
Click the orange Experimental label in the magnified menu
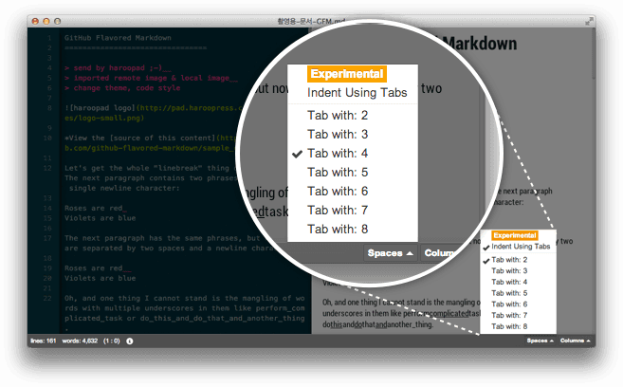[346, 74]
